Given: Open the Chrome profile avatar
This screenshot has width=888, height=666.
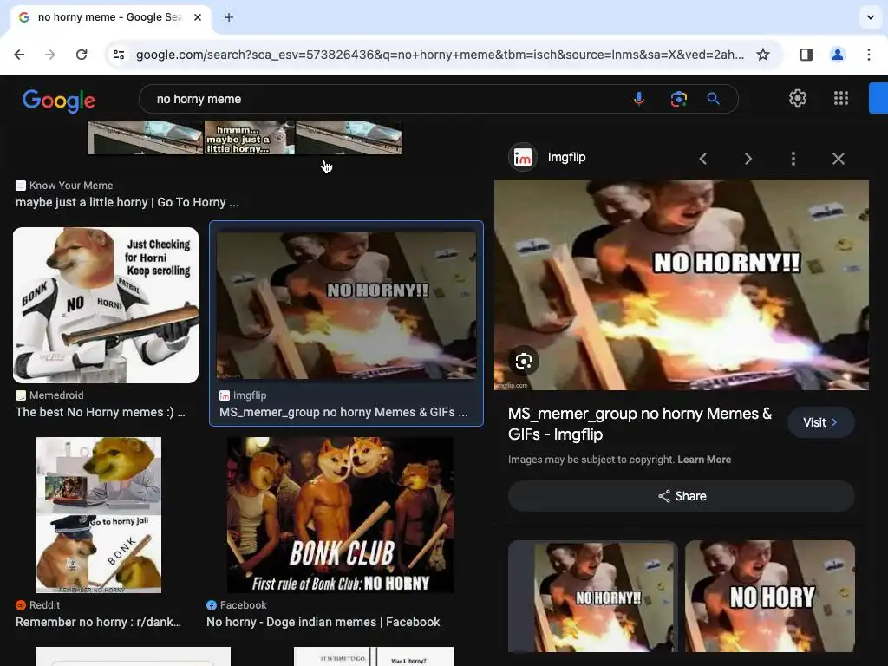Looking at the screenshot, I should (838, 55).
